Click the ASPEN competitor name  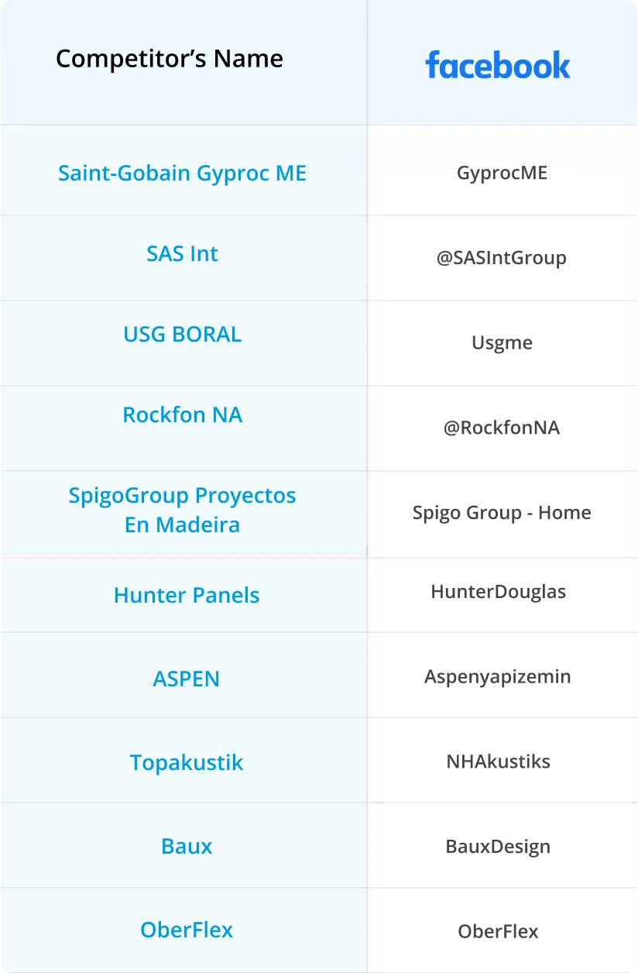point(187,679)
